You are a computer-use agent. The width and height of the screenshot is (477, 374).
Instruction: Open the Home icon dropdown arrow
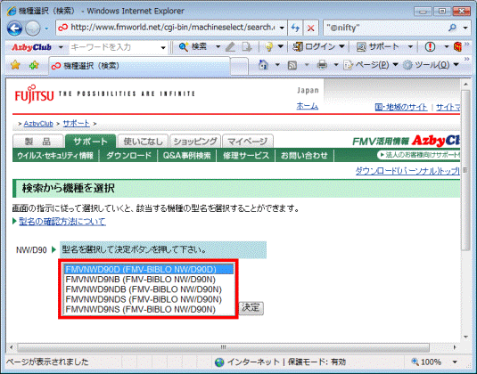277,65
